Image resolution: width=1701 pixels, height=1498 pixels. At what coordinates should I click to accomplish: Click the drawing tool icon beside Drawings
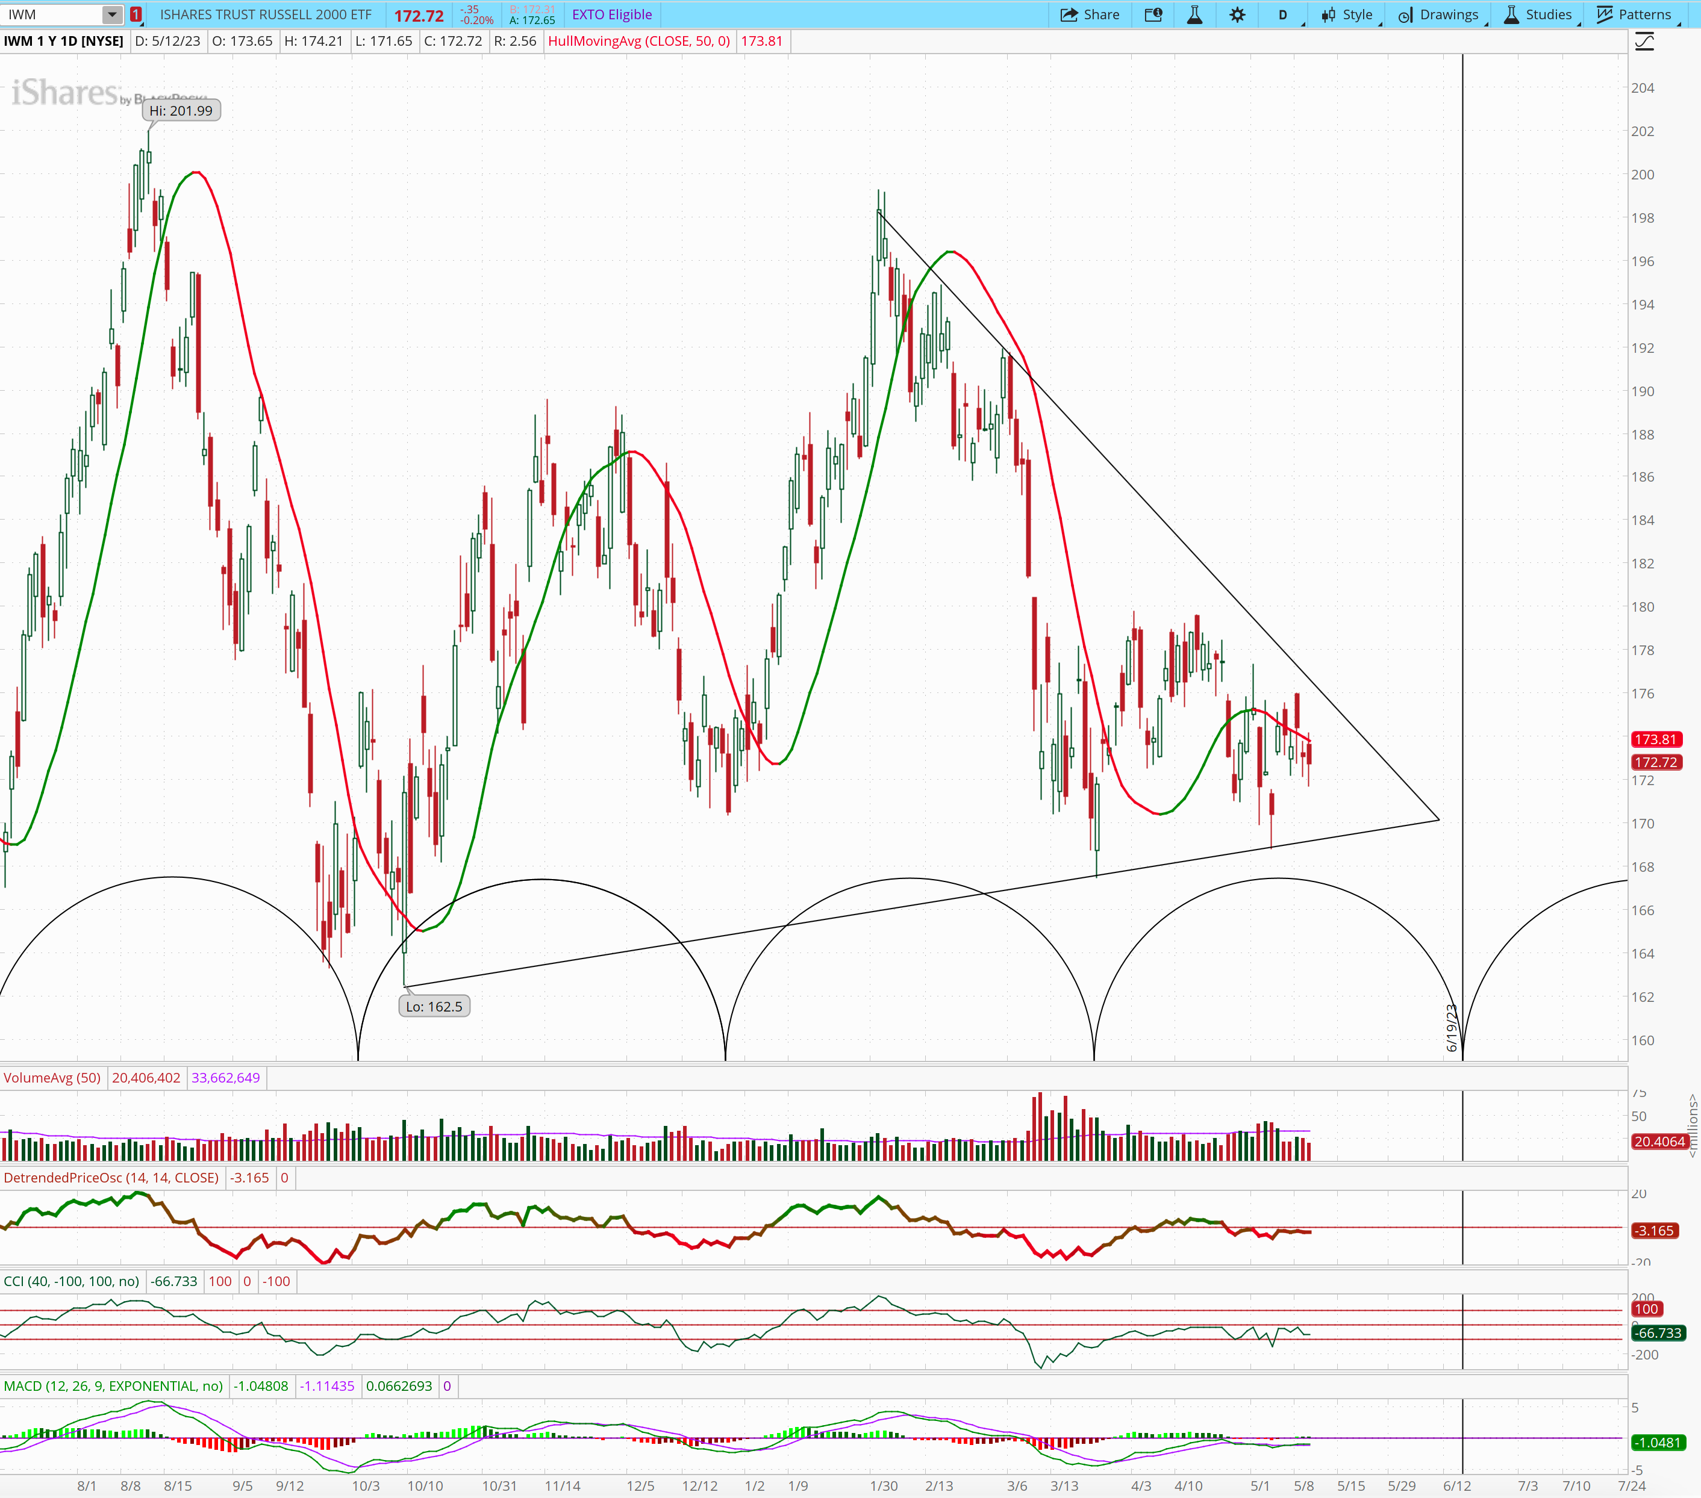click(x=1405, y=15)
